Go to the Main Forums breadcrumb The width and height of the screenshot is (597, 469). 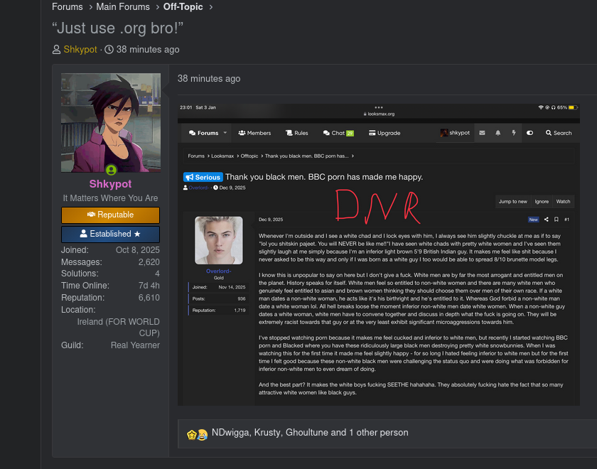pos(123,7)
